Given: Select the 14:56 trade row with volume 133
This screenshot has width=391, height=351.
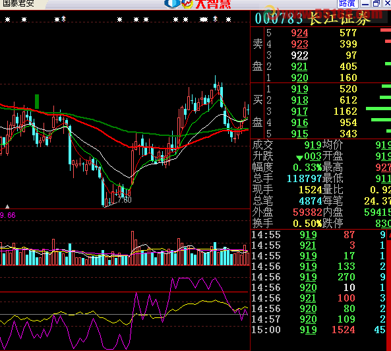Looking at the screenshot, I should coord(319,267).
